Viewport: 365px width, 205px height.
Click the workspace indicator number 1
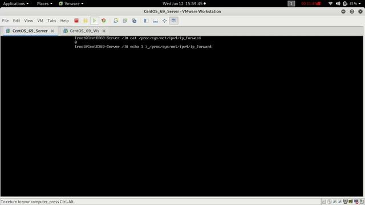pyautogui.click(x=291, y=3)
